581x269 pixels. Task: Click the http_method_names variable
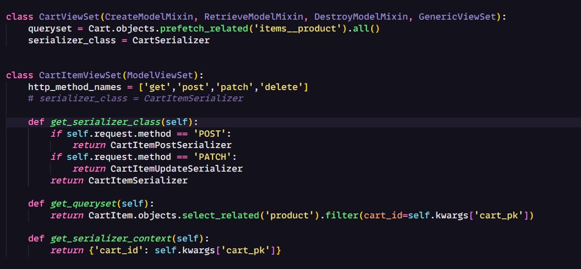coord(75,87)
